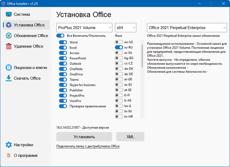Open the Скачать Office section
Image resolution: width=230 pixels, height=167 pixels.
click(27, 78)
